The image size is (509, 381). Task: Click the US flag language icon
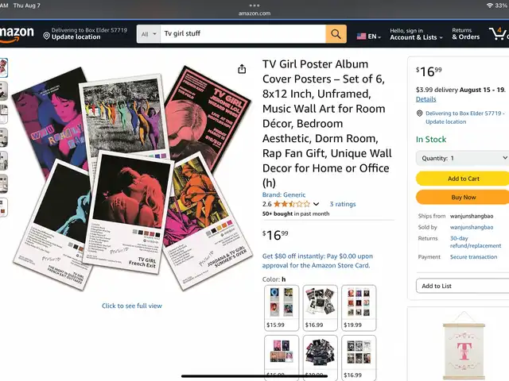pyautogui.click(x=361, y=37)
